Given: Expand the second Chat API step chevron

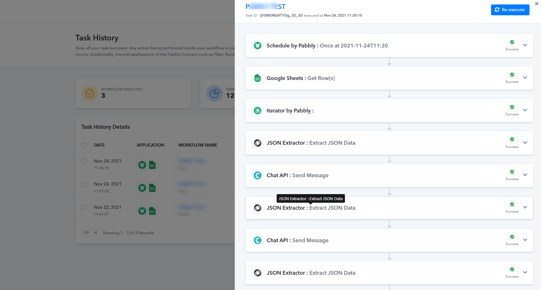Looking at the screenshot, I should [x=525, y=240].
